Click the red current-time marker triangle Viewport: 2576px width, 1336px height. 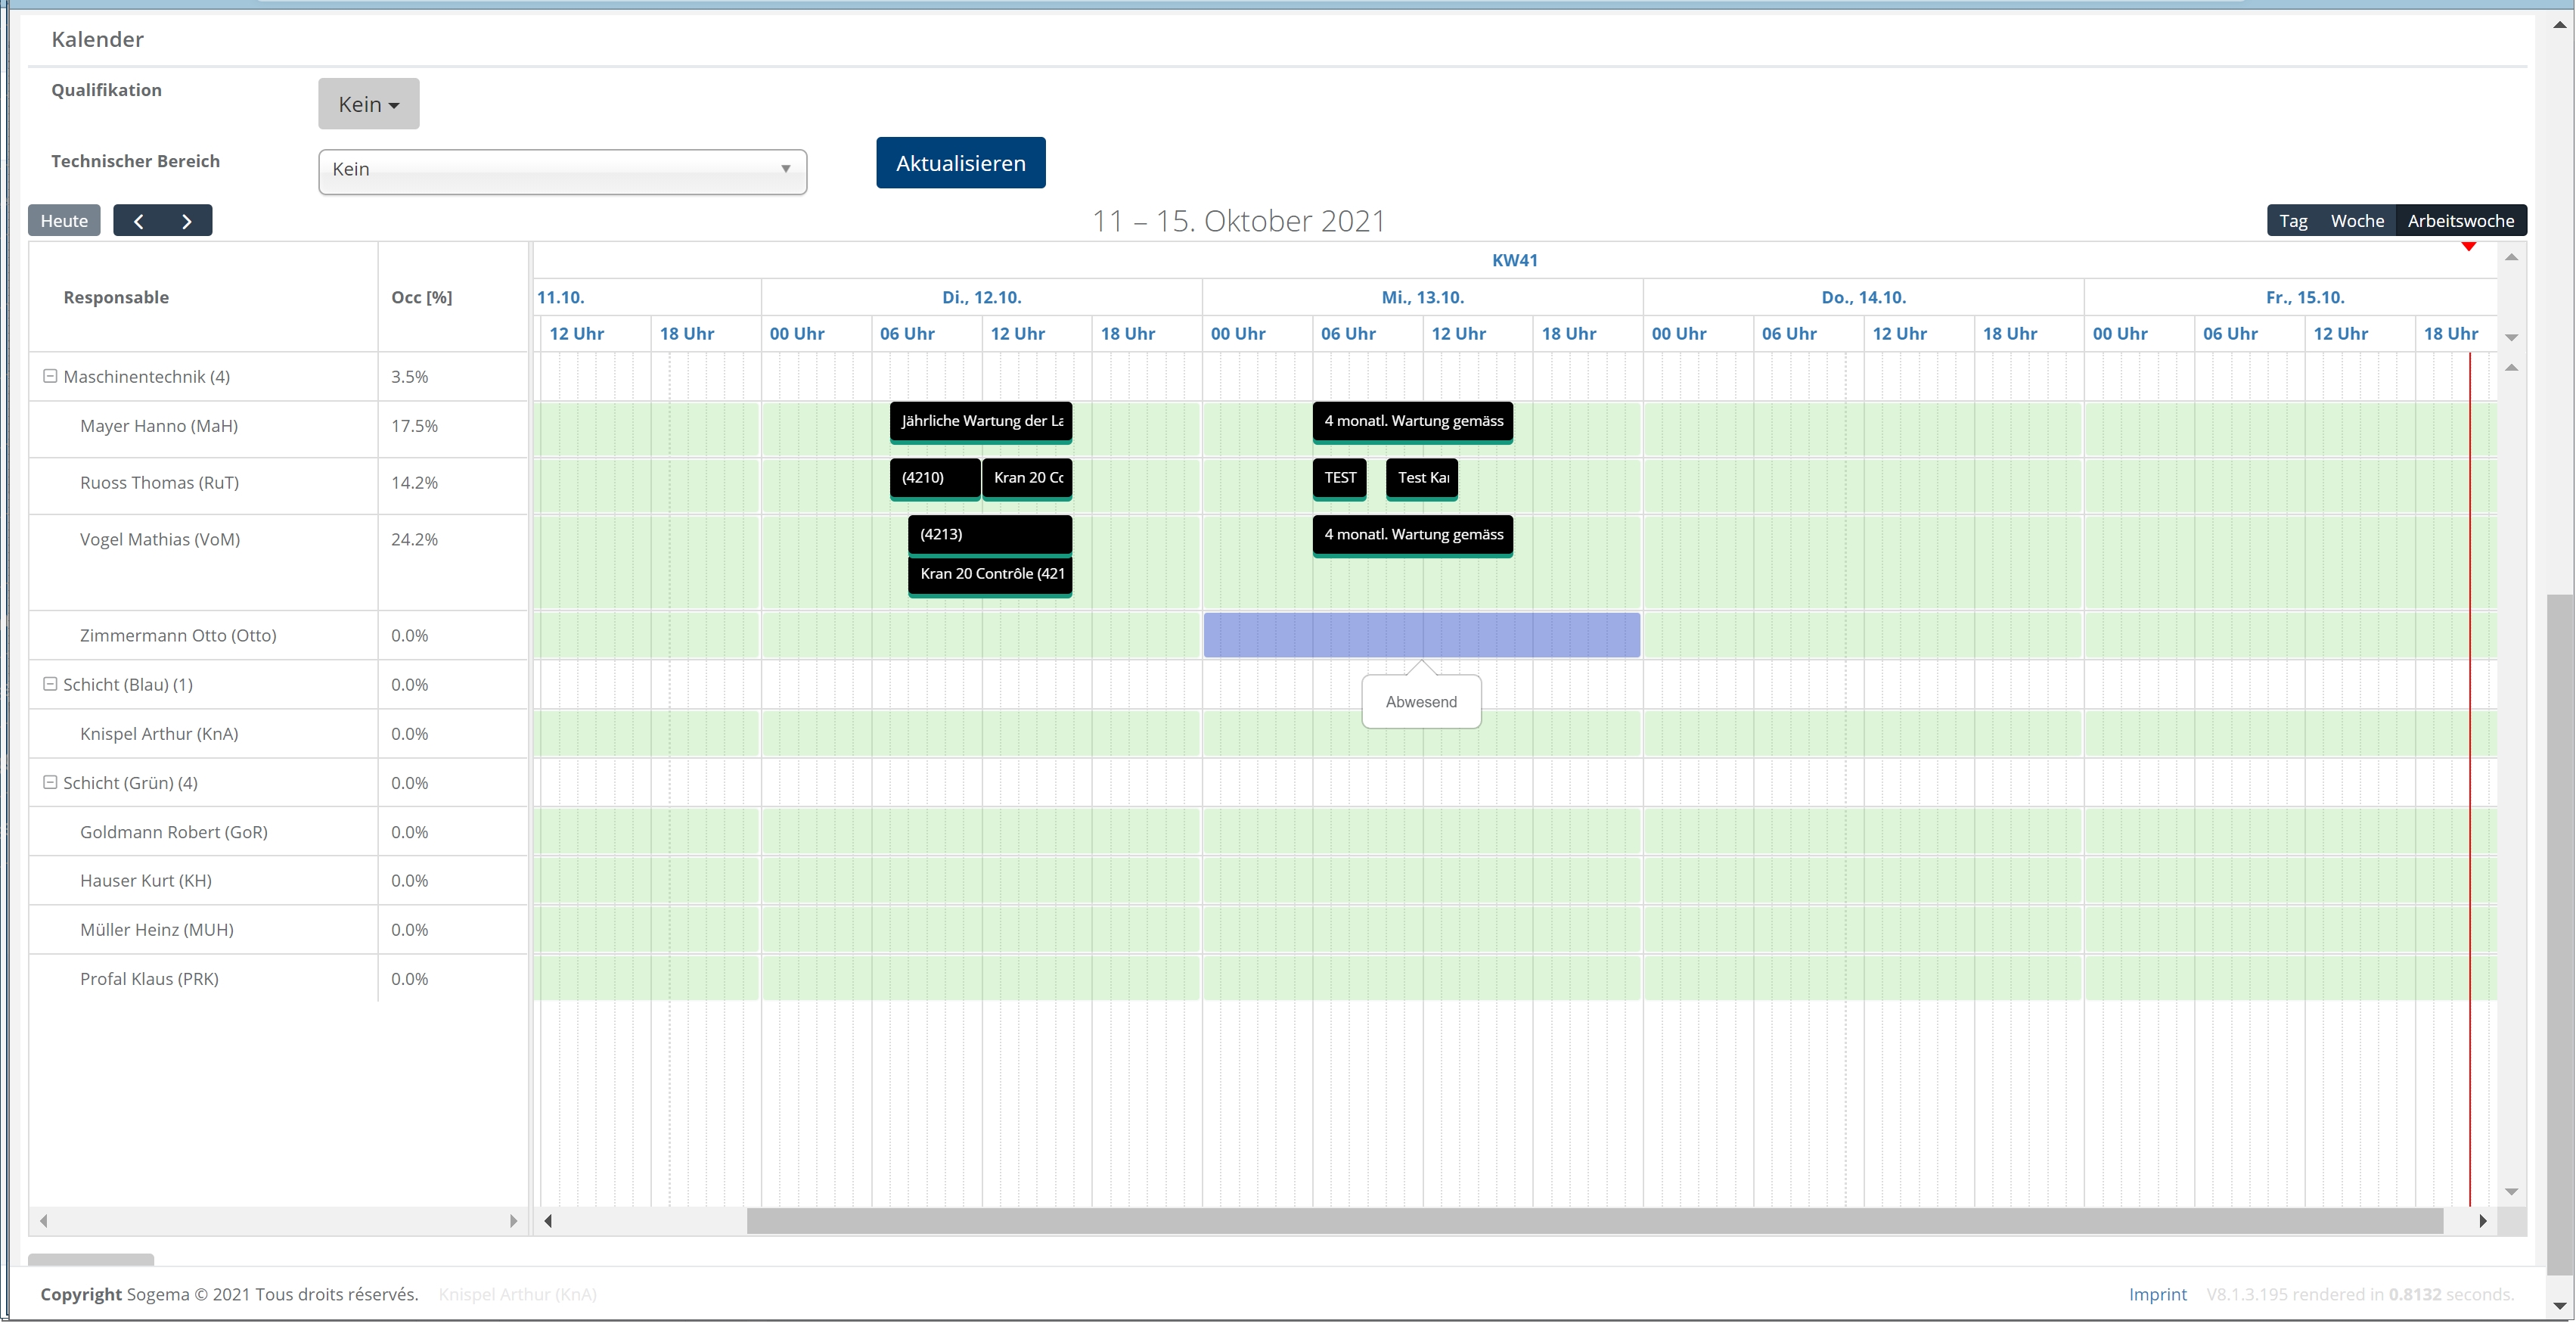click(2468, 246)
